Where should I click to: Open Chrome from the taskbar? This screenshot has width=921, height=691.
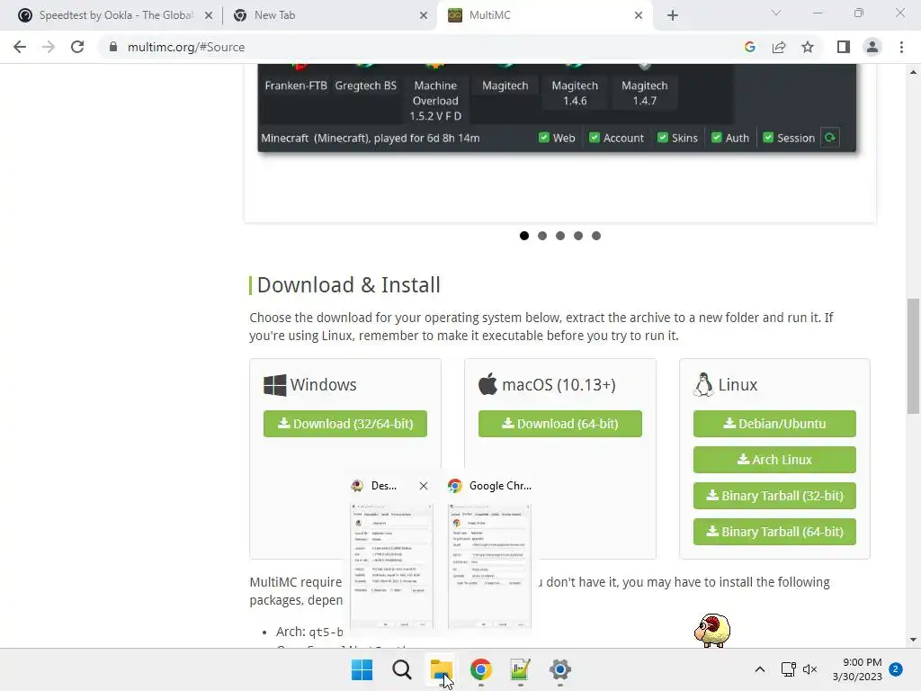click(x=481, y=669)
